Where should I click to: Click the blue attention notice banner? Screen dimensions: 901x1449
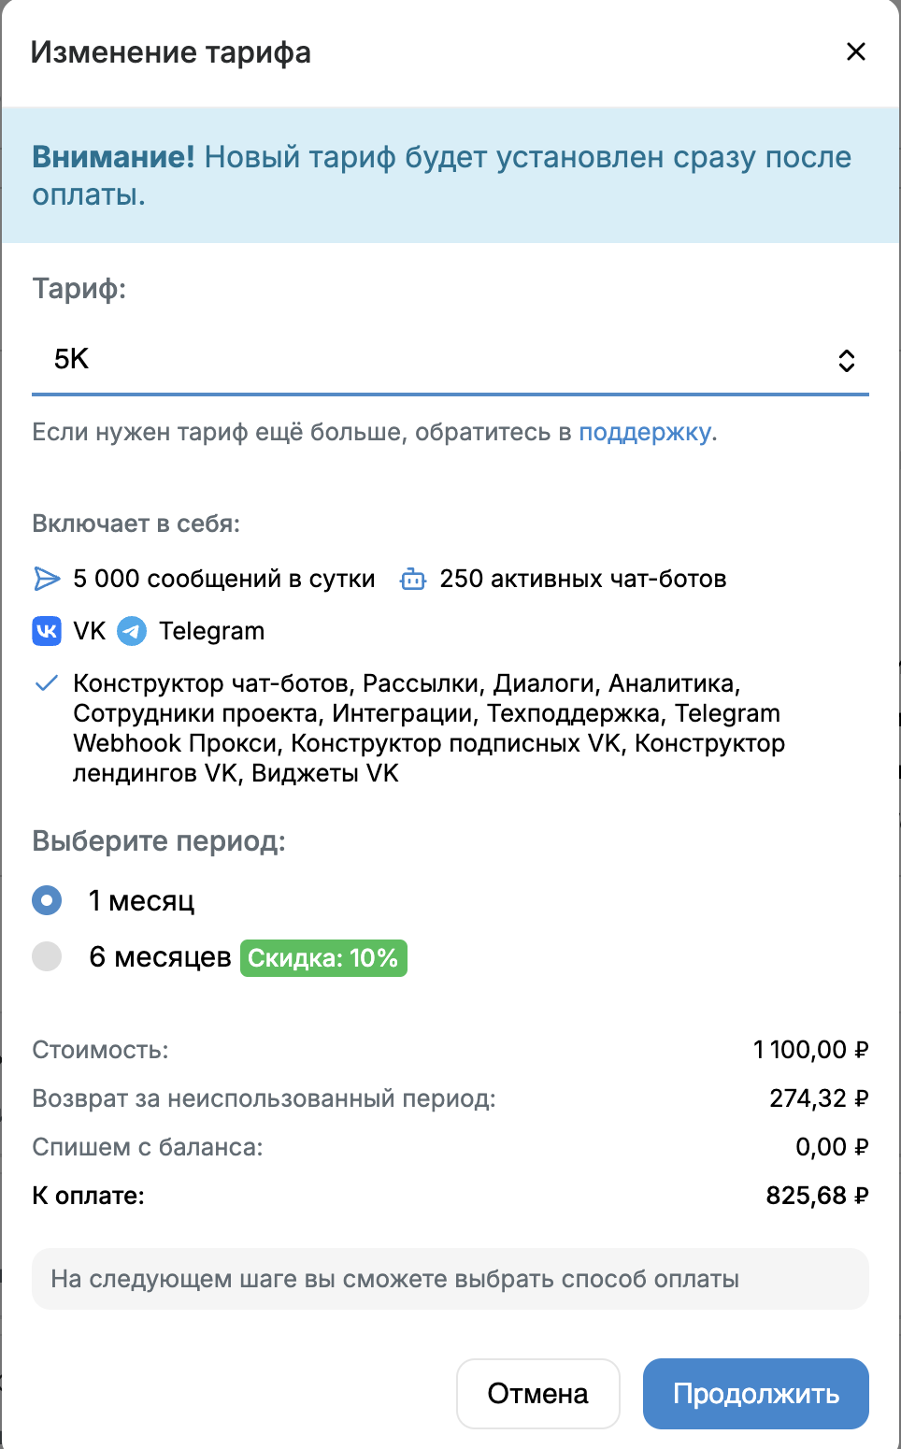[450, 176]
